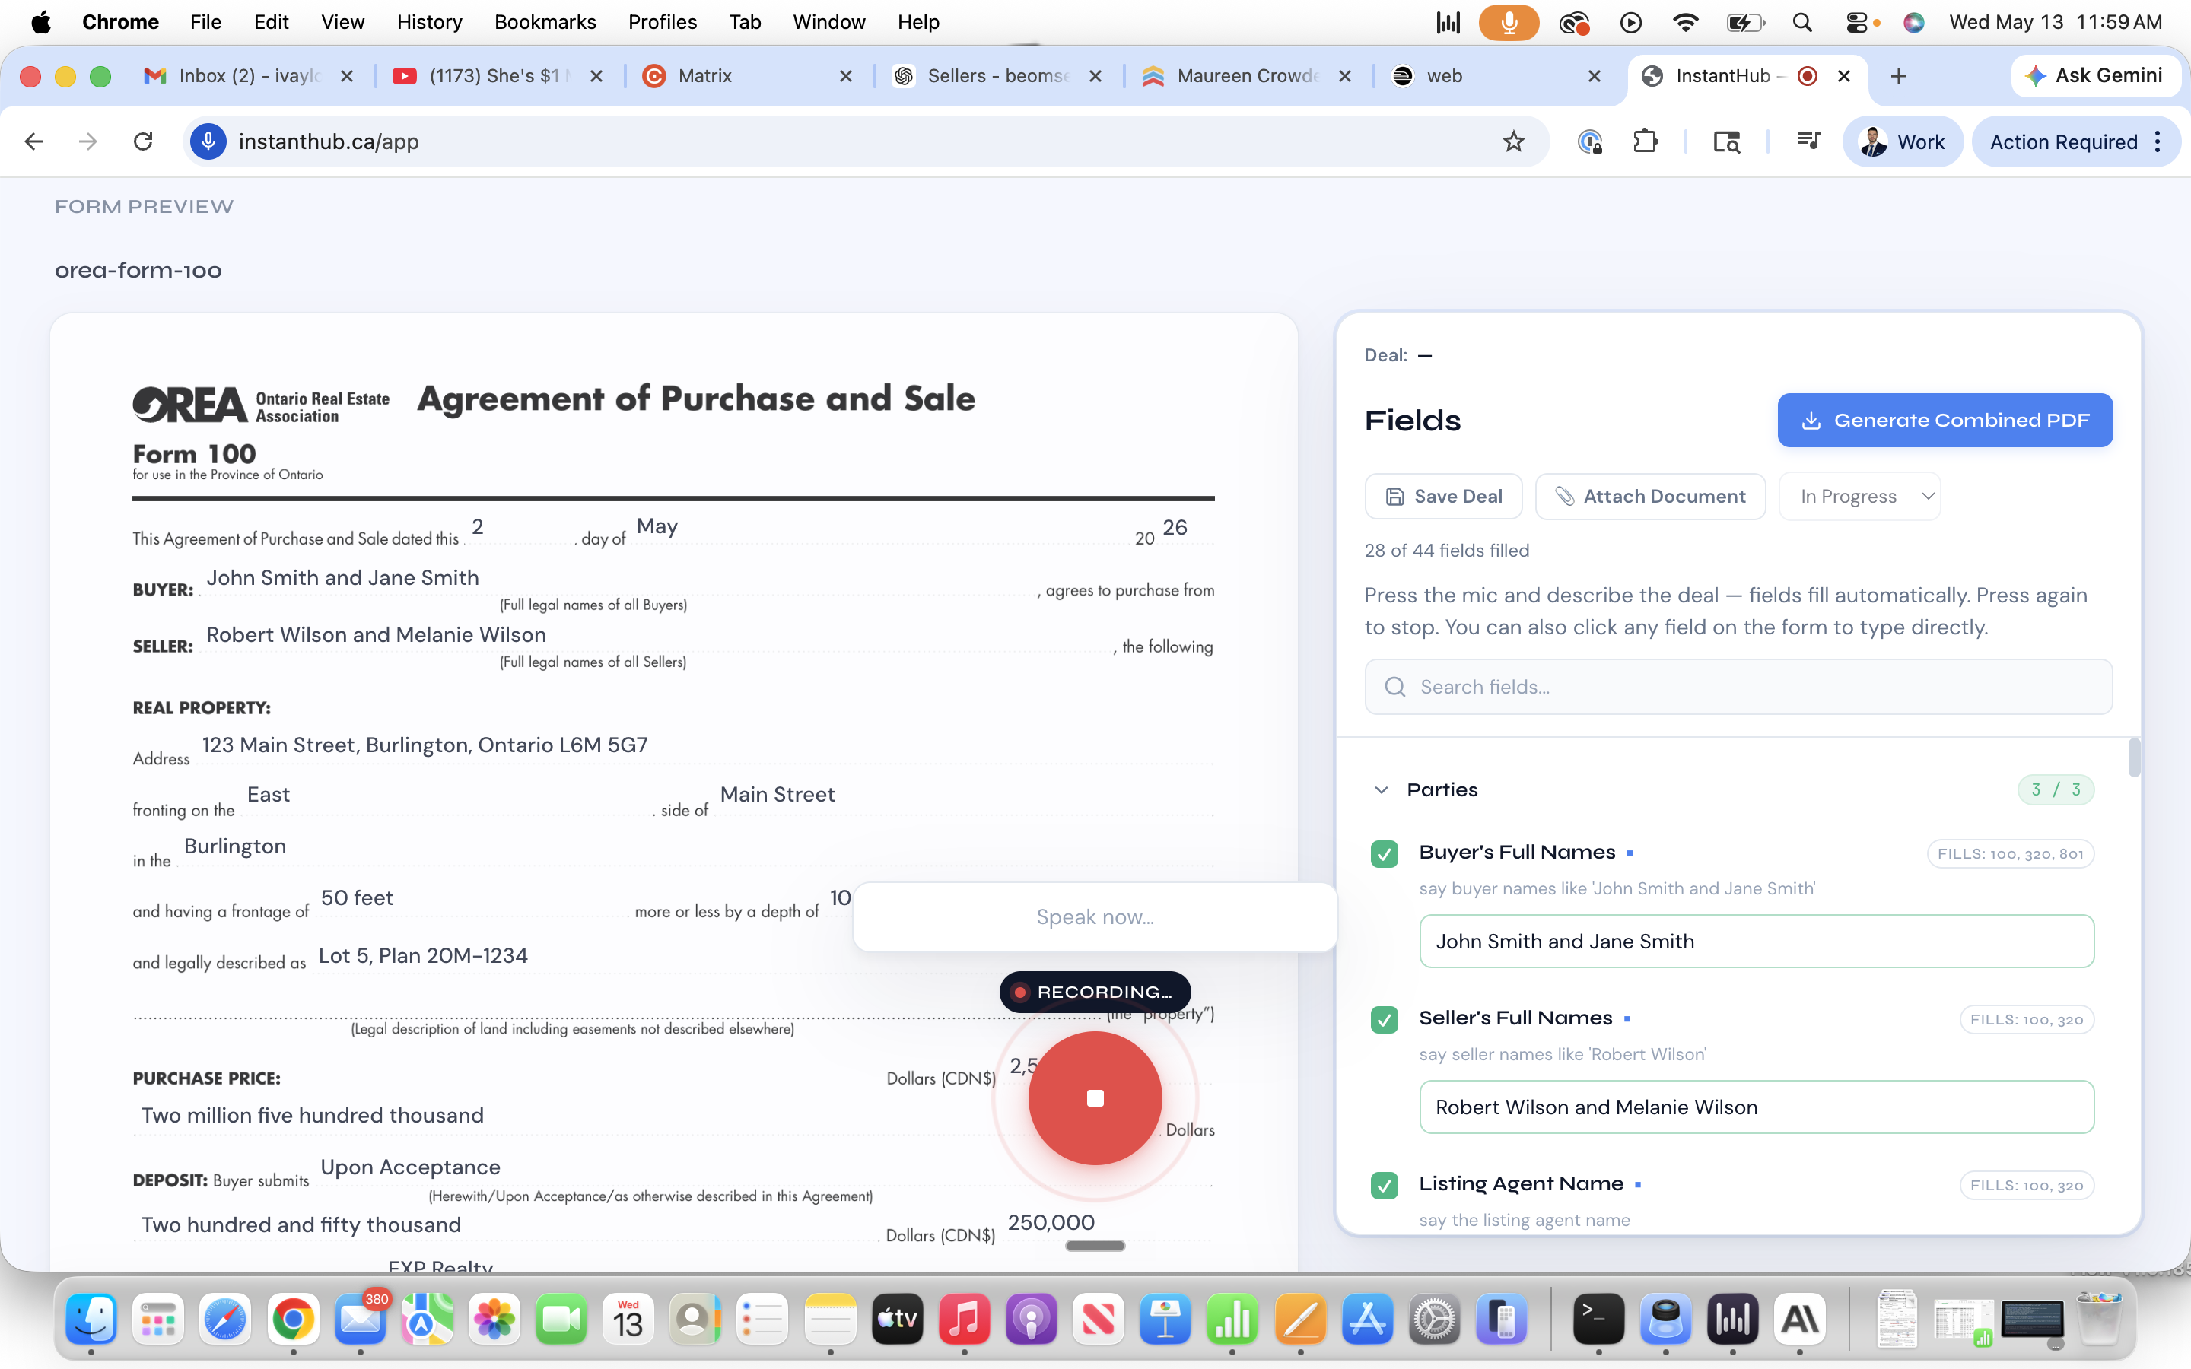Click the address line 123 Main Street
Viewport: 2191px width, 1369px height.
click(425, 745)
